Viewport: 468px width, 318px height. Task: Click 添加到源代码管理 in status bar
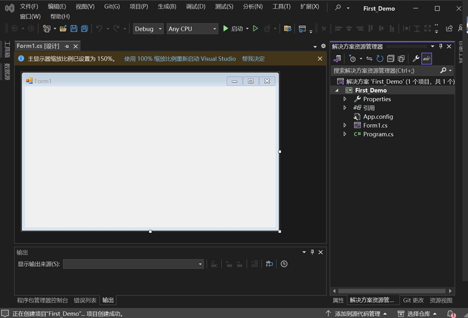tap(357, 314)
